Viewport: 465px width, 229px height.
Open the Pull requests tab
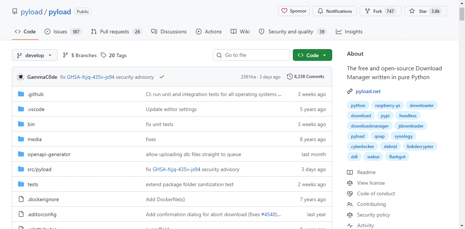pyautogui.click(x=116, y=32)
